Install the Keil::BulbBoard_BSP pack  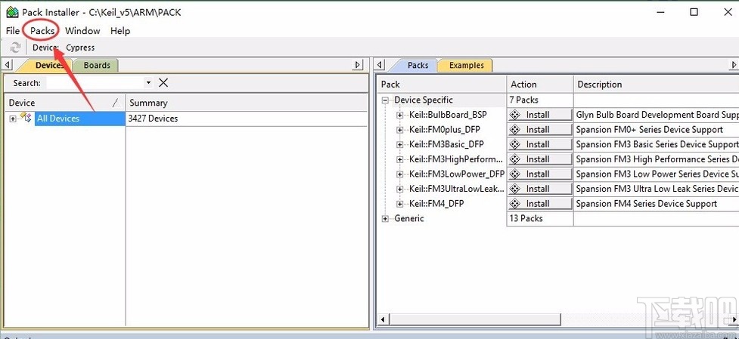pos(539,115)
